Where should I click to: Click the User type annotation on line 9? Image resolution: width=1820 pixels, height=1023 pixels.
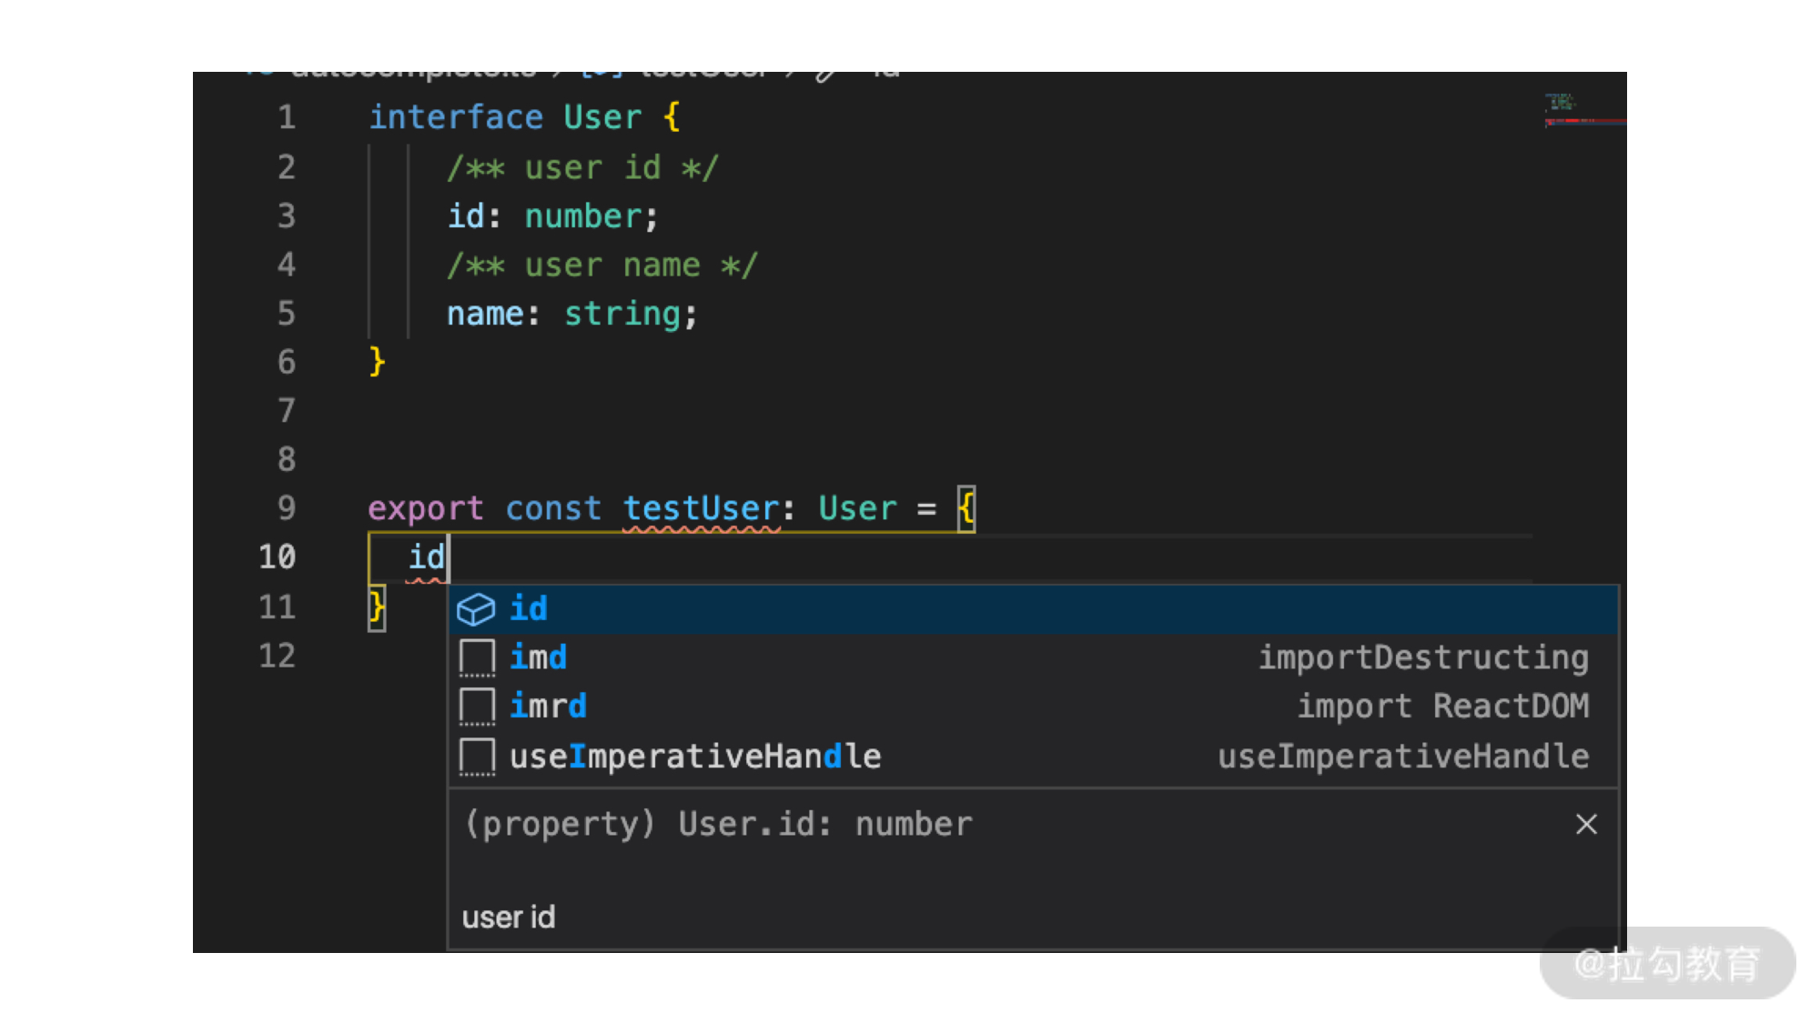pos(857,508)
